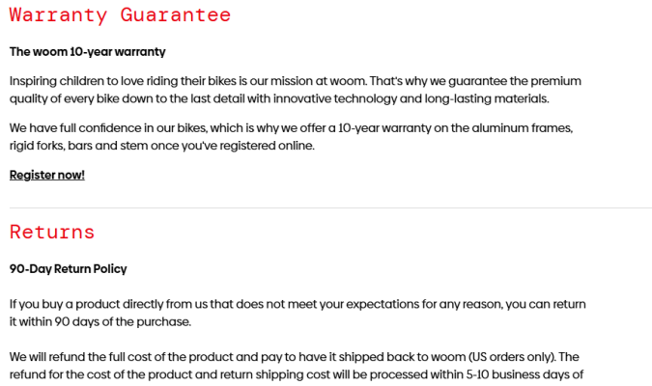652x386 pixels.
Task: Select "The woom 10-year warranty" subheading
Action: click(x=88, y=51)
